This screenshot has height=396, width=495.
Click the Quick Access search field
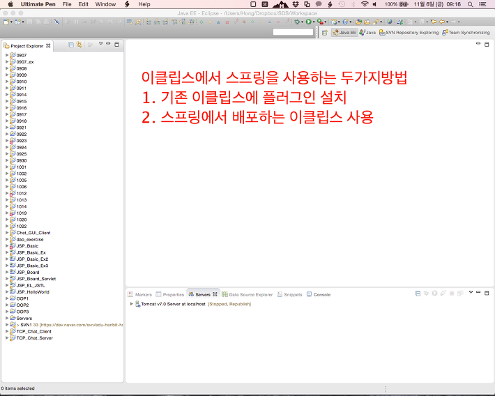point(293,32)
